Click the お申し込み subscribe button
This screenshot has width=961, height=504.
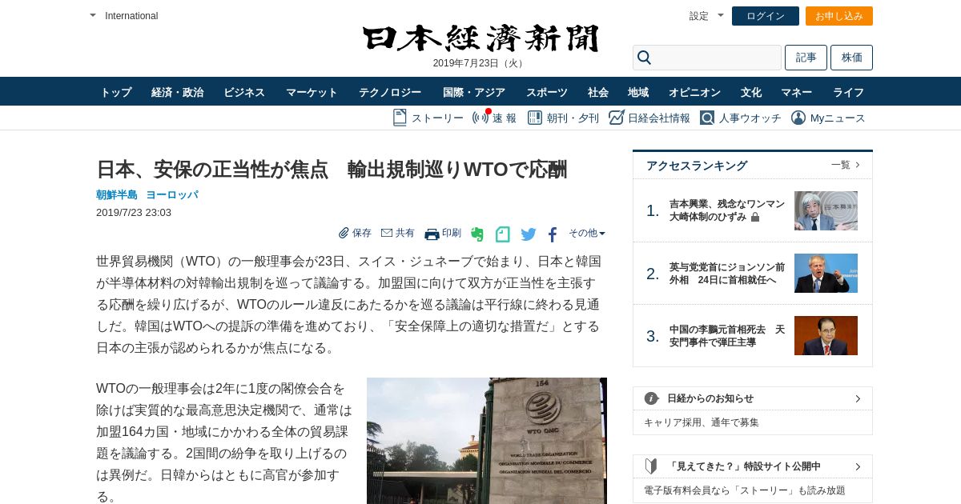(x=839, y=16)
